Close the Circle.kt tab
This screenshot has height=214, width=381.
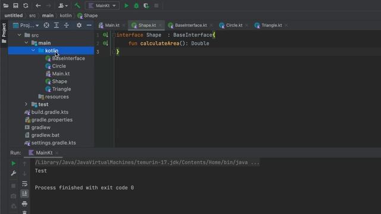pos(246,25)
